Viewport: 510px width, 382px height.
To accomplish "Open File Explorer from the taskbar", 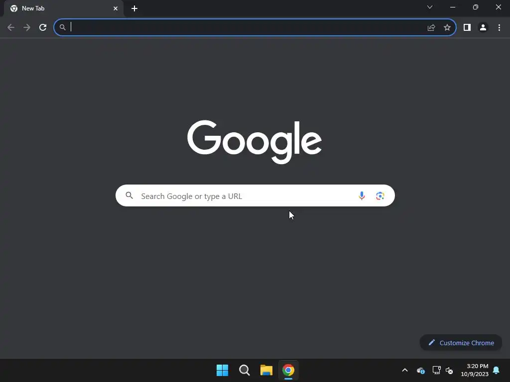I will (x=266, y=370).
